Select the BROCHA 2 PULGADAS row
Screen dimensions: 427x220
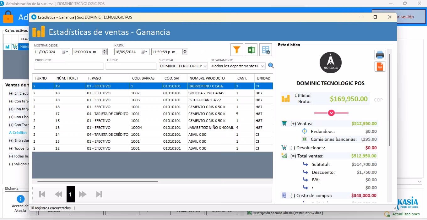(153, 93)
